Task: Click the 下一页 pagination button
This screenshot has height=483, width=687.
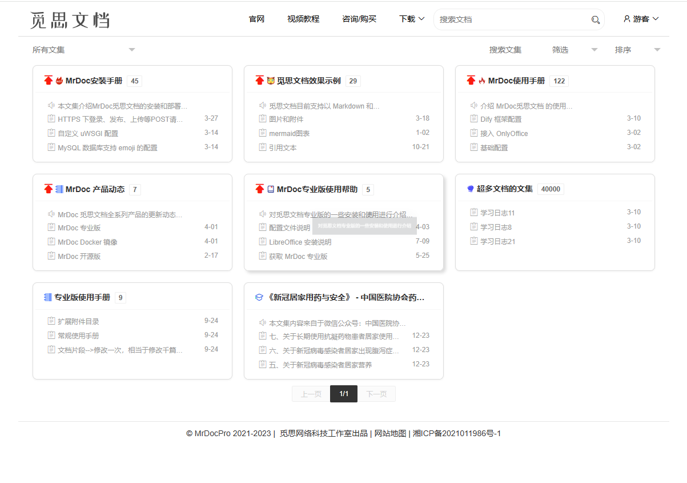Action: 376,394
